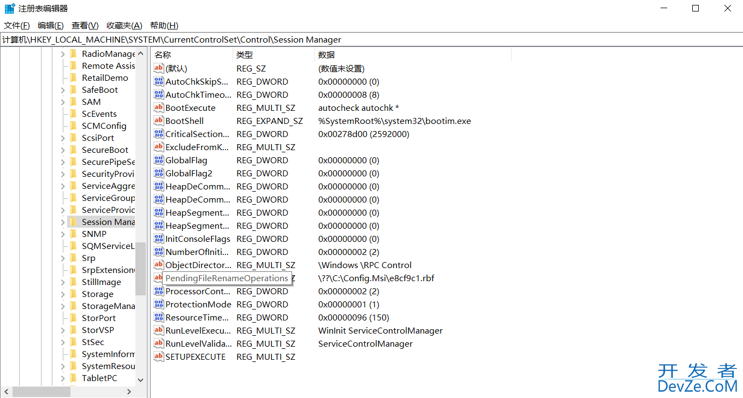Screen dimensions: 743x398
Task: Click data 'WinInit ServiceControlManager'
Action: coord(381,330)
